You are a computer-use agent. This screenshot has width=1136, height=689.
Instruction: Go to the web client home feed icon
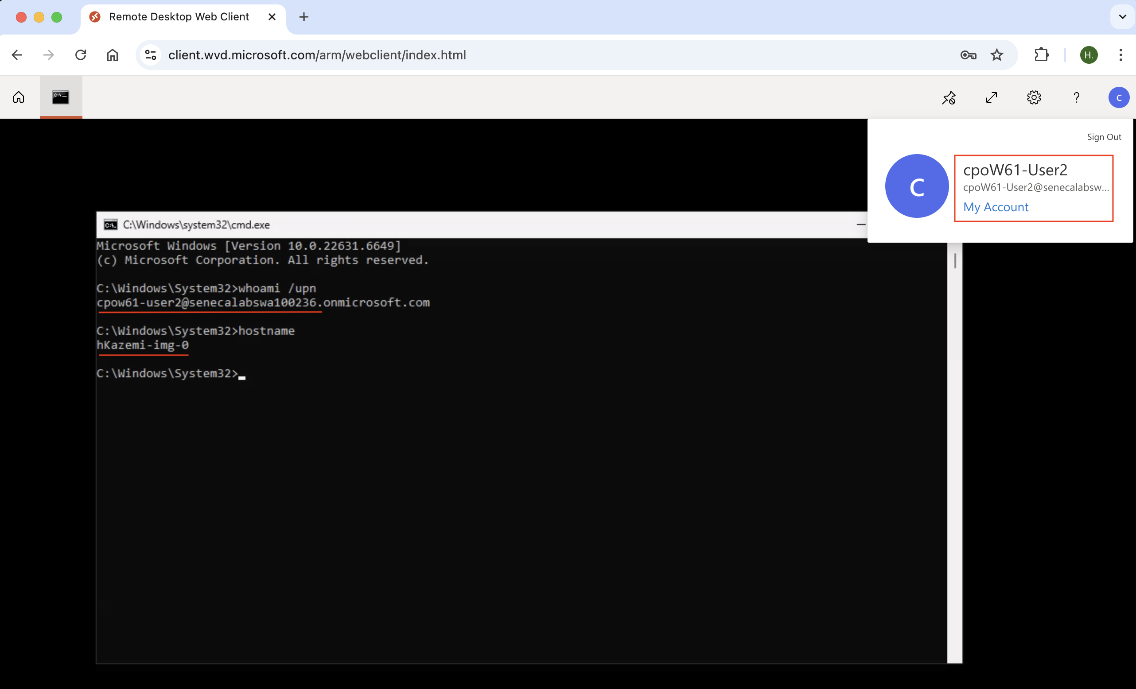19,97
